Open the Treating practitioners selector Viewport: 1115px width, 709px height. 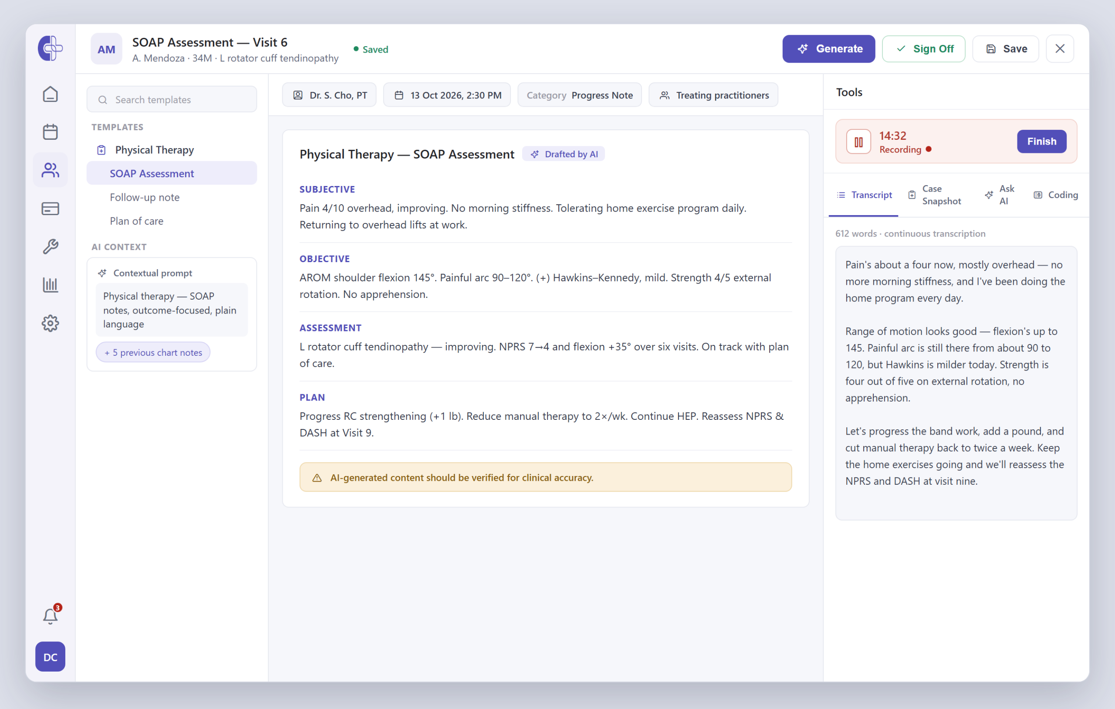click(713, 95)
